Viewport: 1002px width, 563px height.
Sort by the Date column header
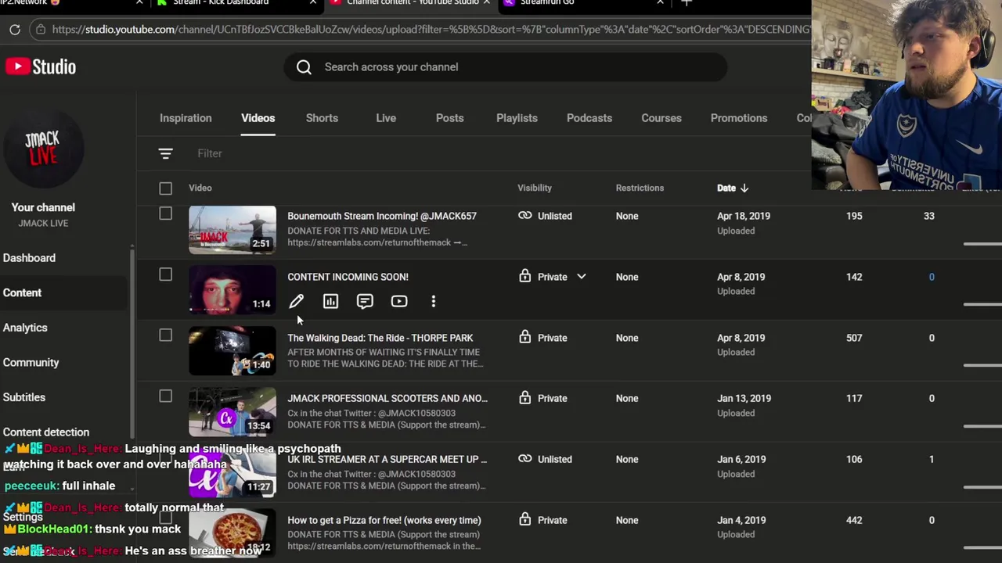point(726,188)
